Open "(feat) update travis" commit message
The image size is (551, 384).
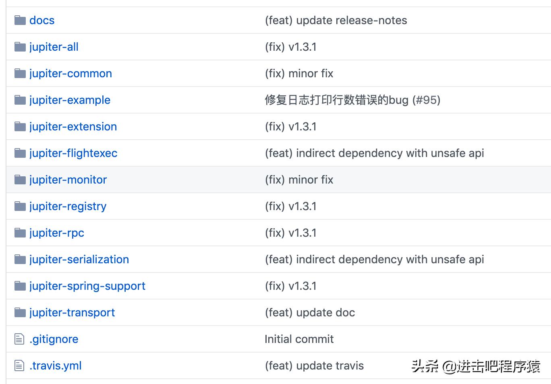pos(314,365)
